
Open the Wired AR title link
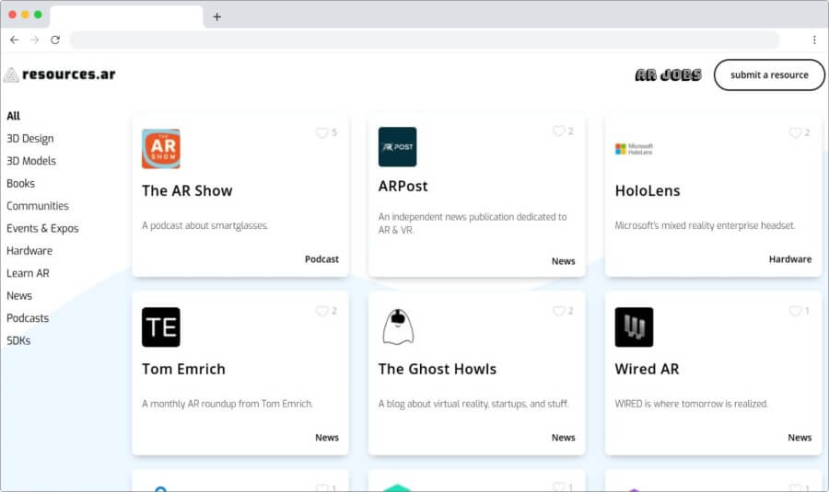648,369
